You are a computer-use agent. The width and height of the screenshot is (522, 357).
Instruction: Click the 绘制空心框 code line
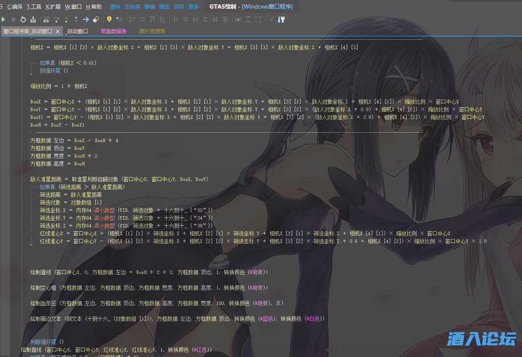click(x=149, y=288)
